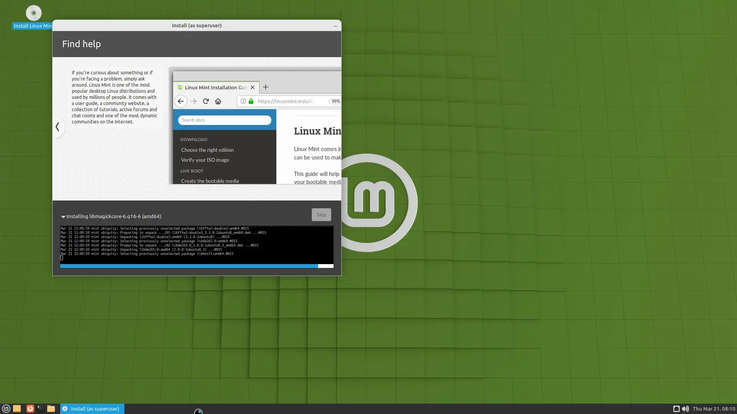
Task: Click the network status tray icon
Action: click(676, 409)
